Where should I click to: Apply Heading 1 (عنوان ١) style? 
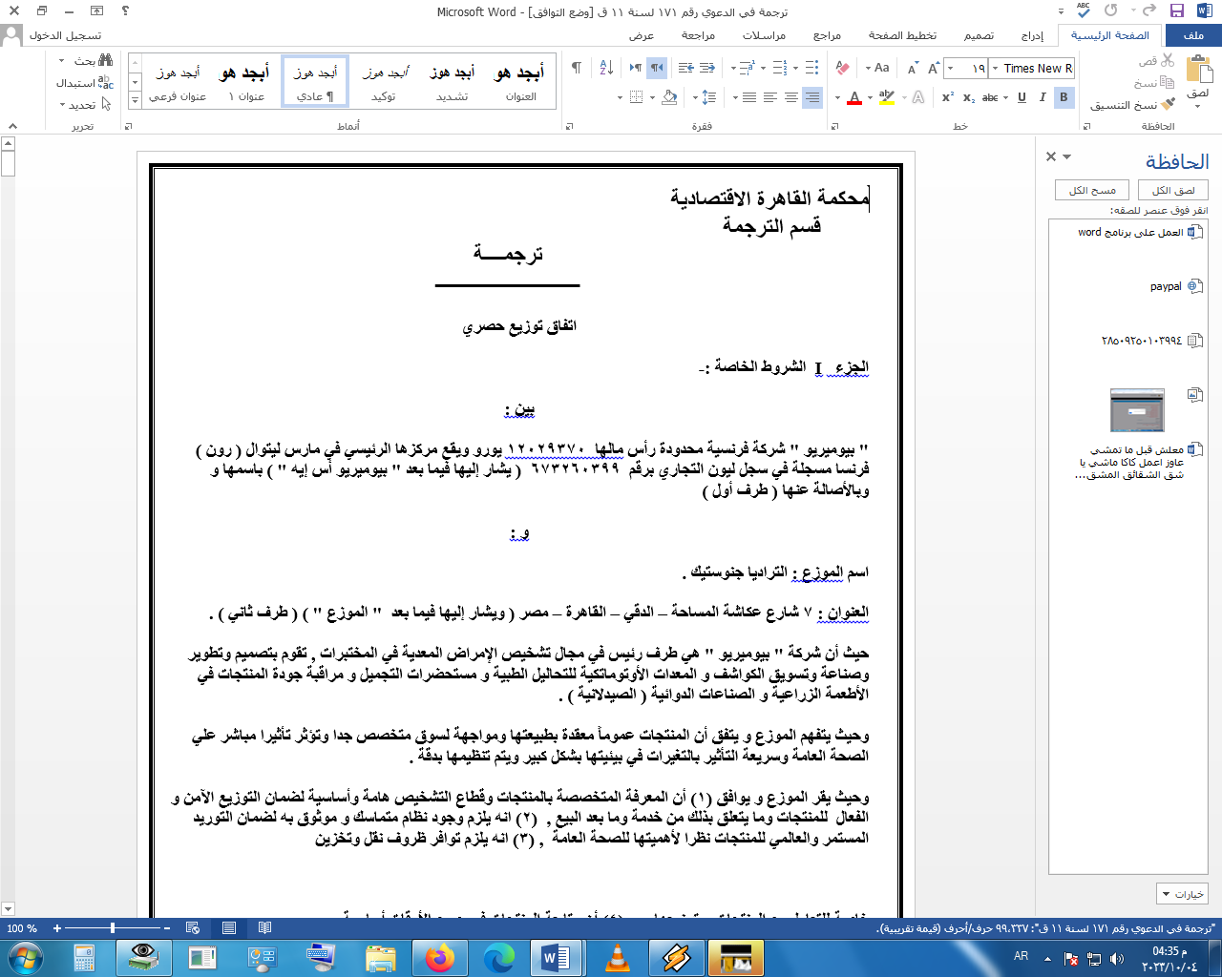(x=245, y=80)
